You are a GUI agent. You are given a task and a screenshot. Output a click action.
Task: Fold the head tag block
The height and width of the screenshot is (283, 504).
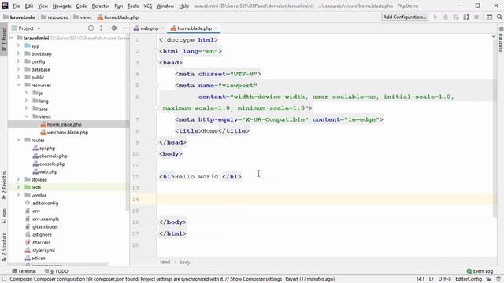[156, 63]
